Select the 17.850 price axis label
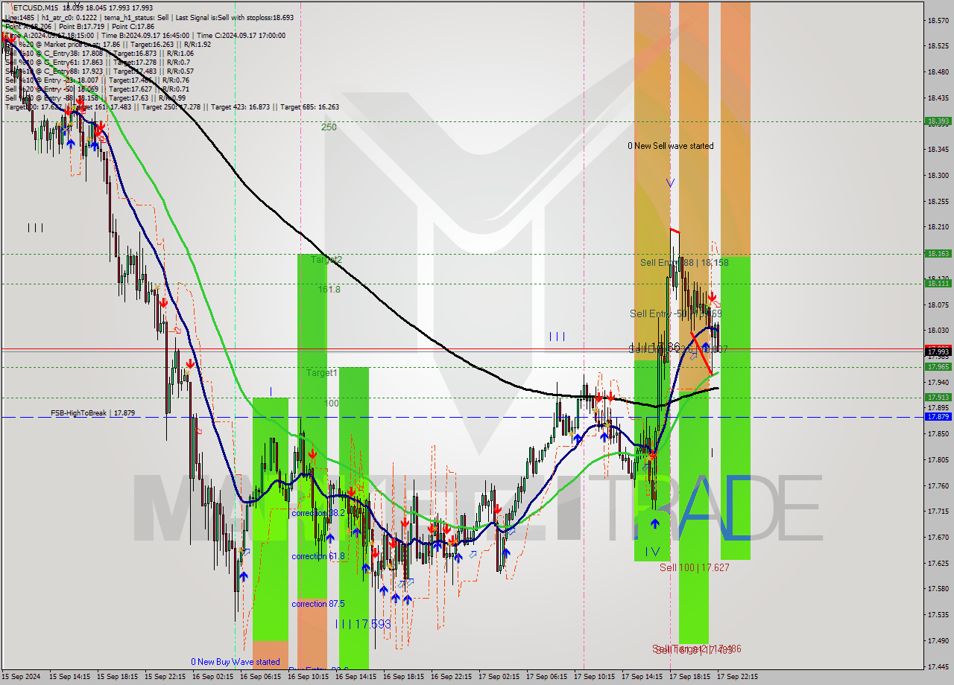The image size is (954, 685). tap(938, 433)
